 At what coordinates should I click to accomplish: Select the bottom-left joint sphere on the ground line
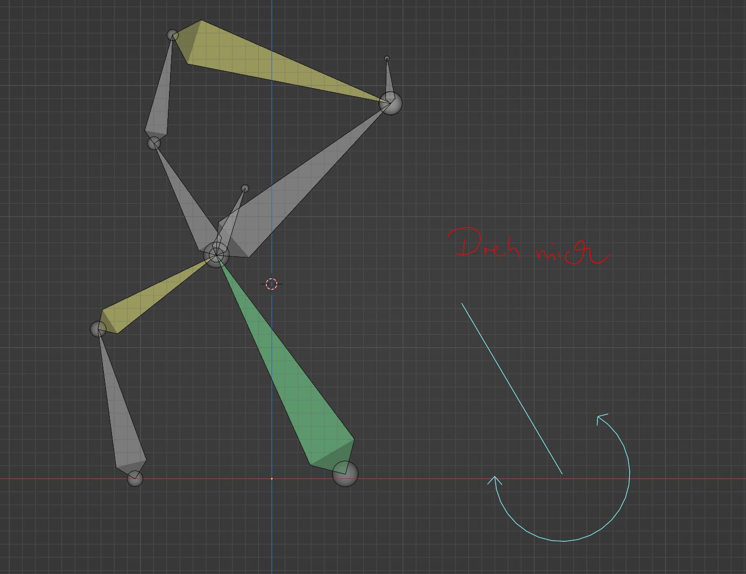click(x=135, y=478)
